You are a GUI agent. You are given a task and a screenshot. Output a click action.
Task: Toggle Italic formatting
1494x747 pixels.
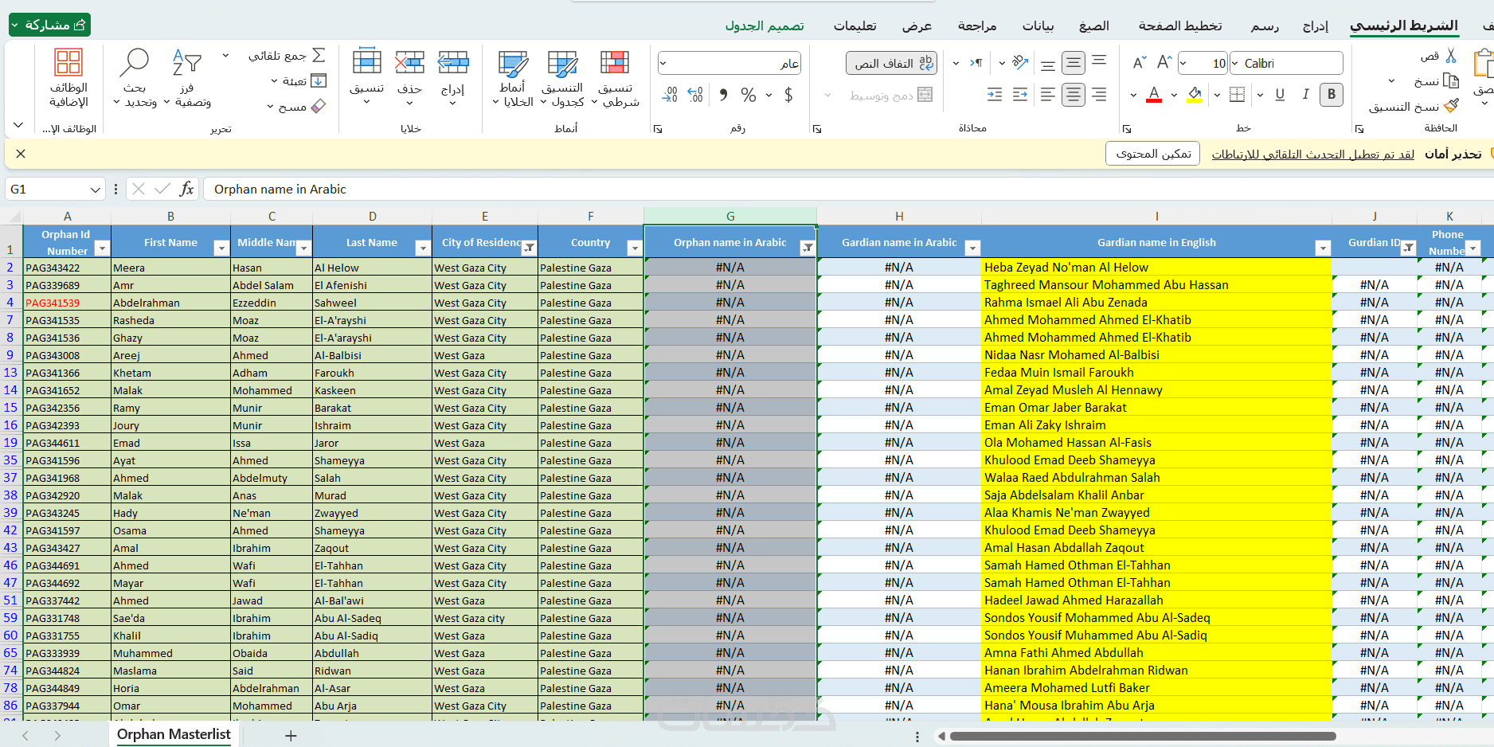(1306, 95)
